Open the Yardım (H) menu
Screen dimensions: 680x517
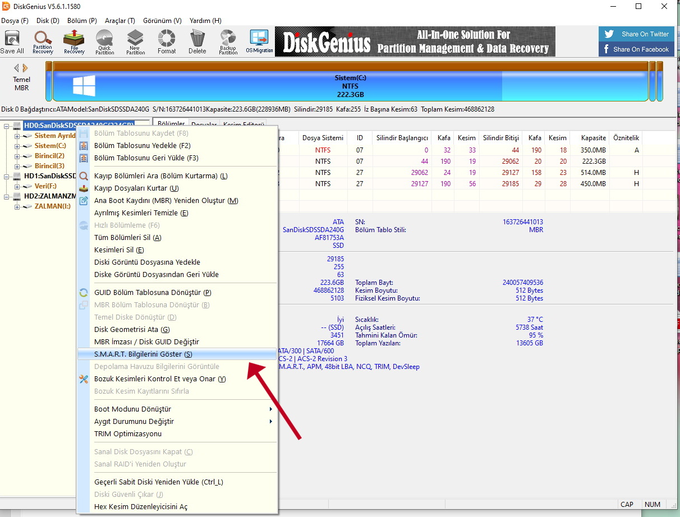pyautogui.click(x=205, y=20)
